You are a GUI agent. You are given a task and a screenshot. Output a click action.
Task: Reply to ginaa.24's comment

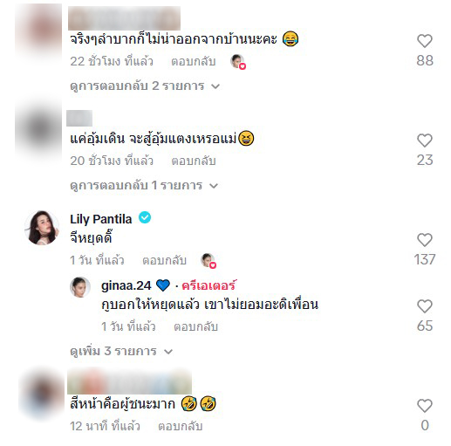195,326
